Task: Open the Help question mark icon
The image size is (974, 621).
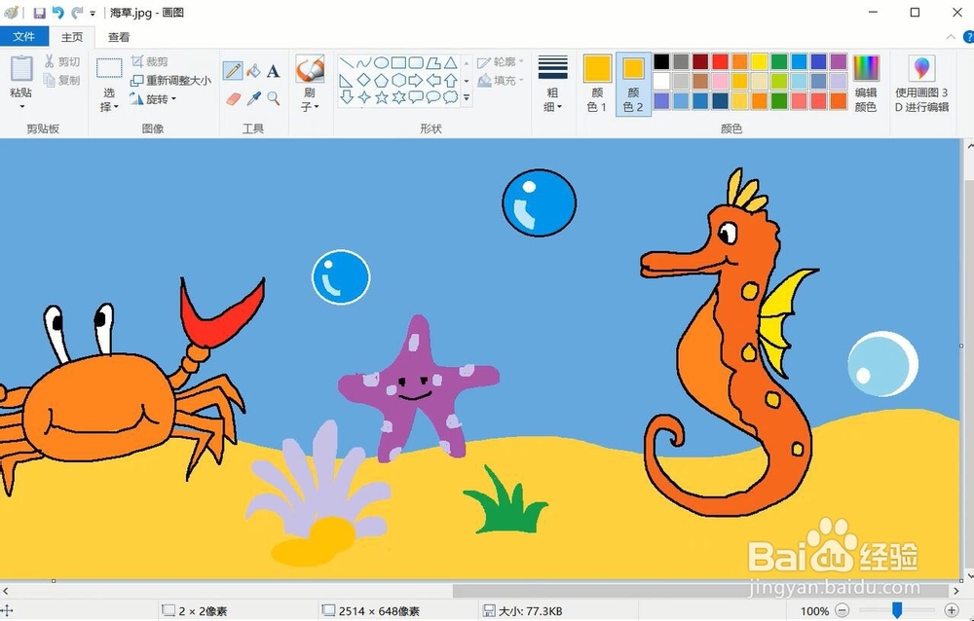Action: point(968,37)
